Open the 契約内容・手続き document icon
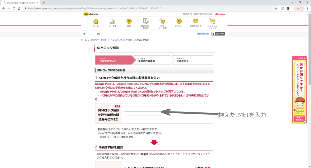Screen dimensions: 311x168 pyautogui.click(x=146, y=21)
